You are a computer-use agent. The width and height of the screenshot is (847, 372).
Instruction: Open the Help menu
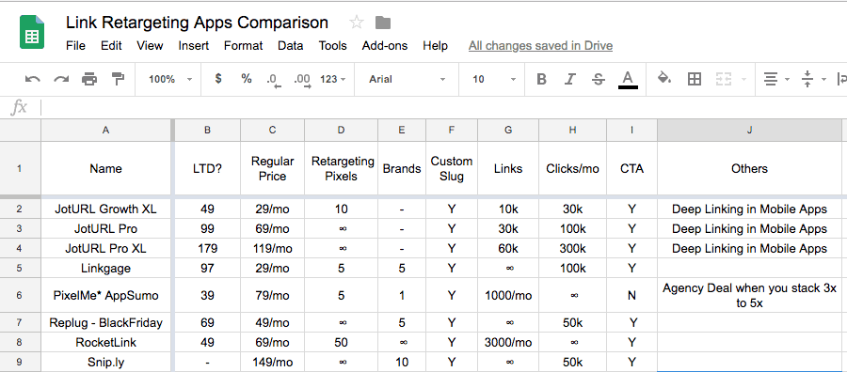pyautogui.click(x=436, y=46)
